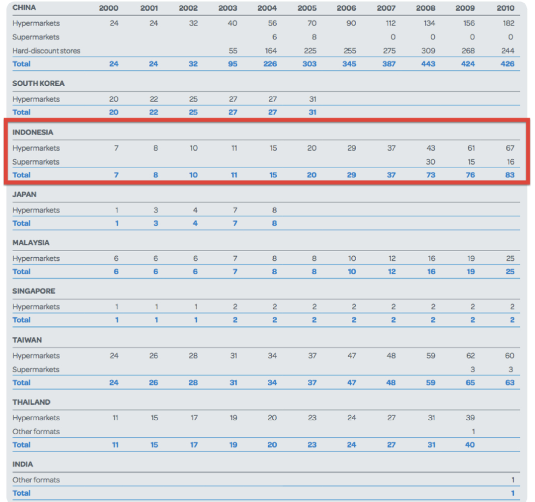Viewport: 535px width, 502px height.
Task: Click the 2010 column header
Action: (x=506, y=8)
